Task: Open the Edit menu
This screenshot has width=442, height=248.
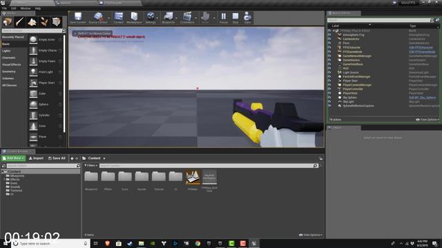Action: (x=14, y=8)
